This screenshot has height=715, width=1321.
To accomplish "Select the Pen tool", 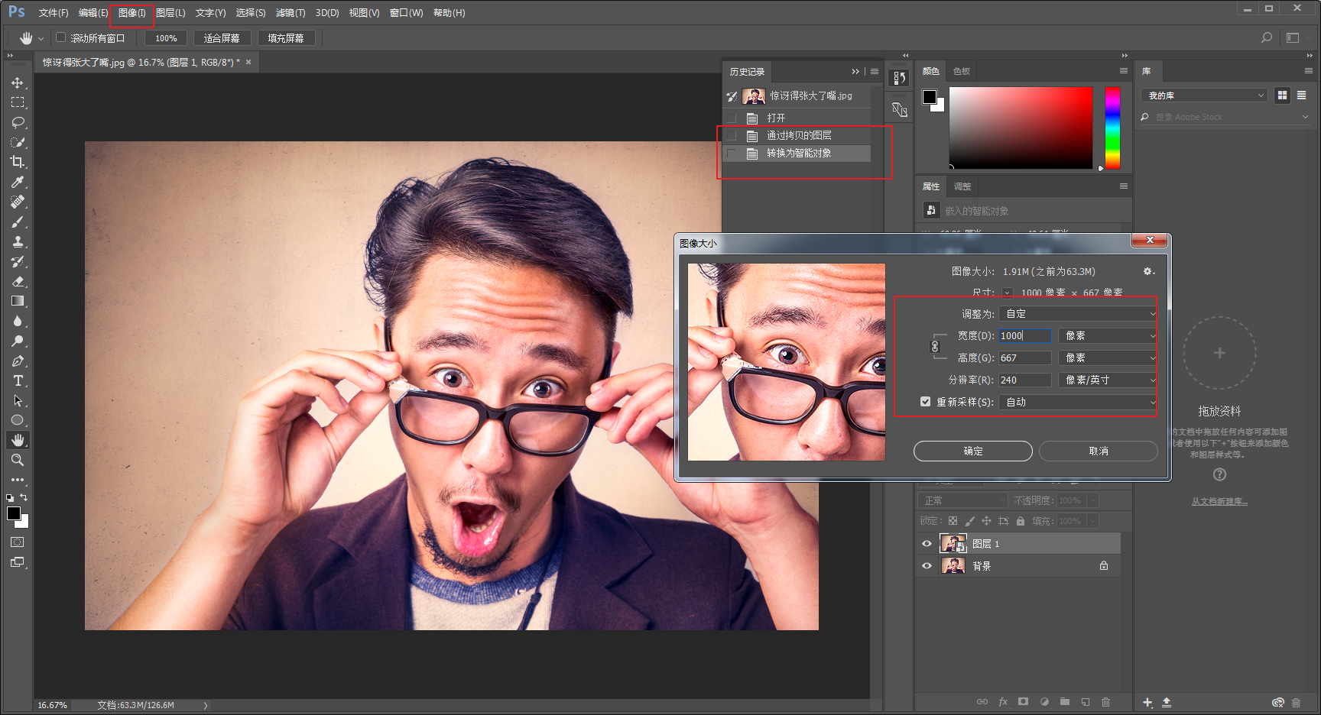I will [x=18, y=361].
